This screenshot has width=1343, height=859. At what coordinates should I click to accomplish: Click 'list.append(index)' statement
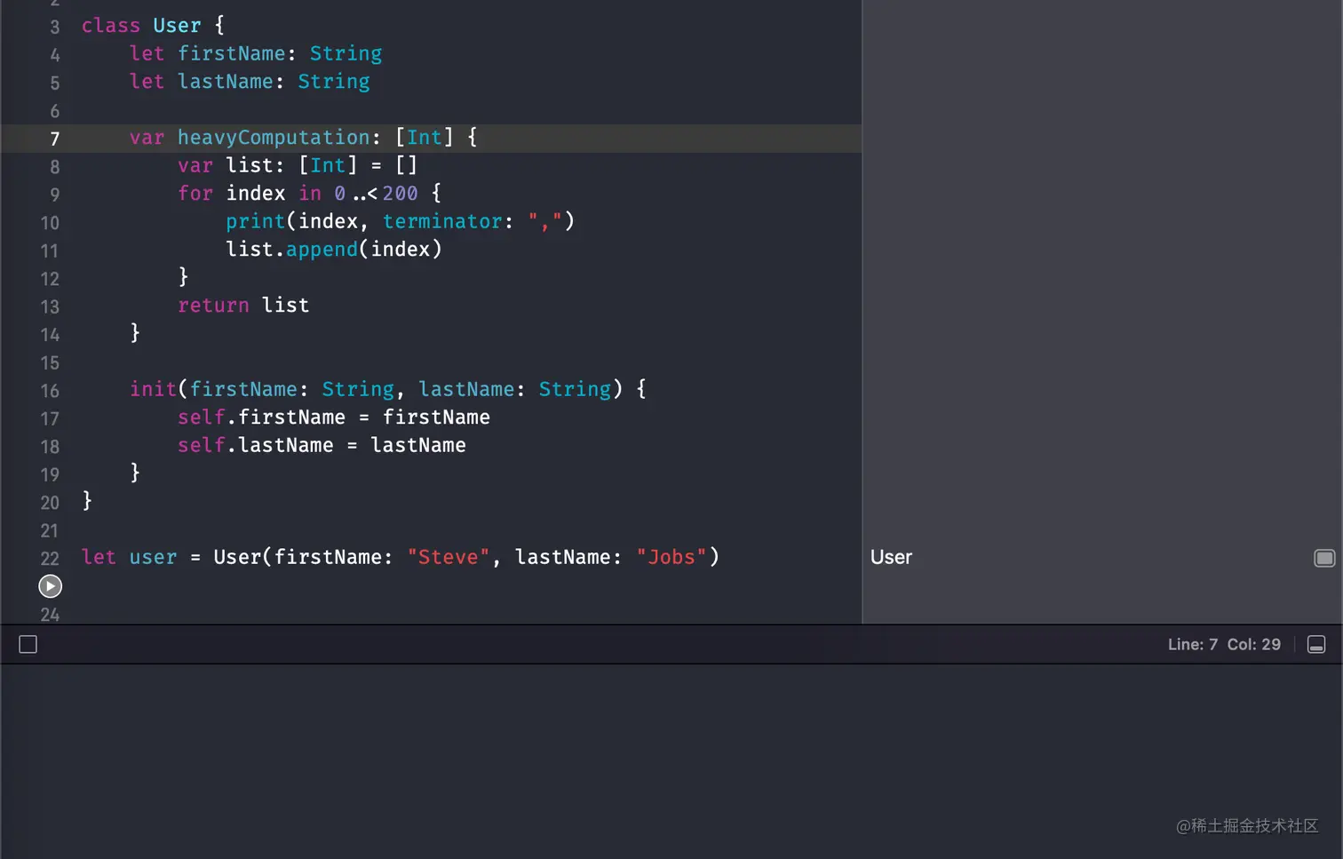[334, 250]
